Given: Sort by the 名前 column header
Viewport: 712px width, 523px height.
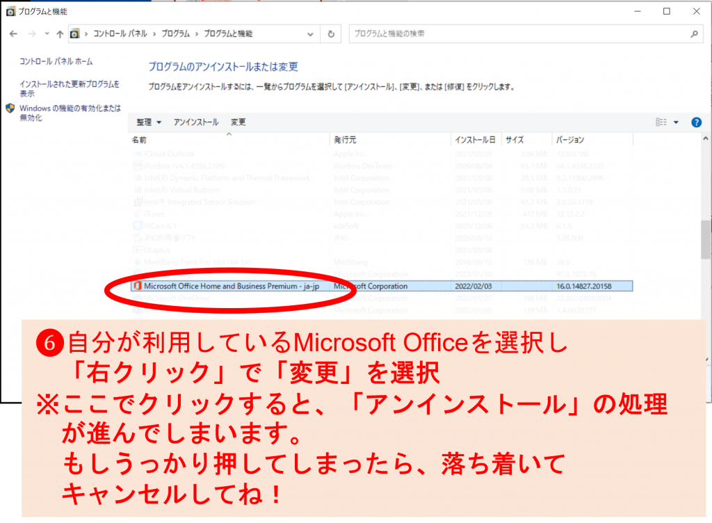Looking at the screenshot, I should [229, 140].
